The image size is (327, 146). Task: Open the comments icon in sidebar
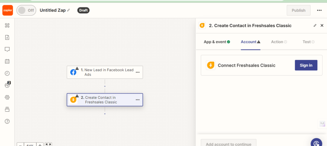tap(7, 50)
